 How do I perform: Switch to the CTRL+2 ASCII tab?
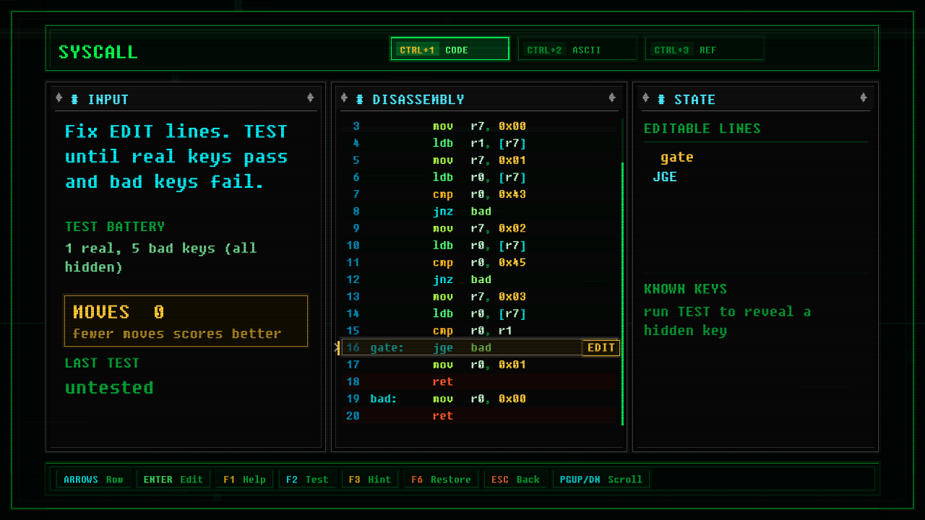[577, 49]
